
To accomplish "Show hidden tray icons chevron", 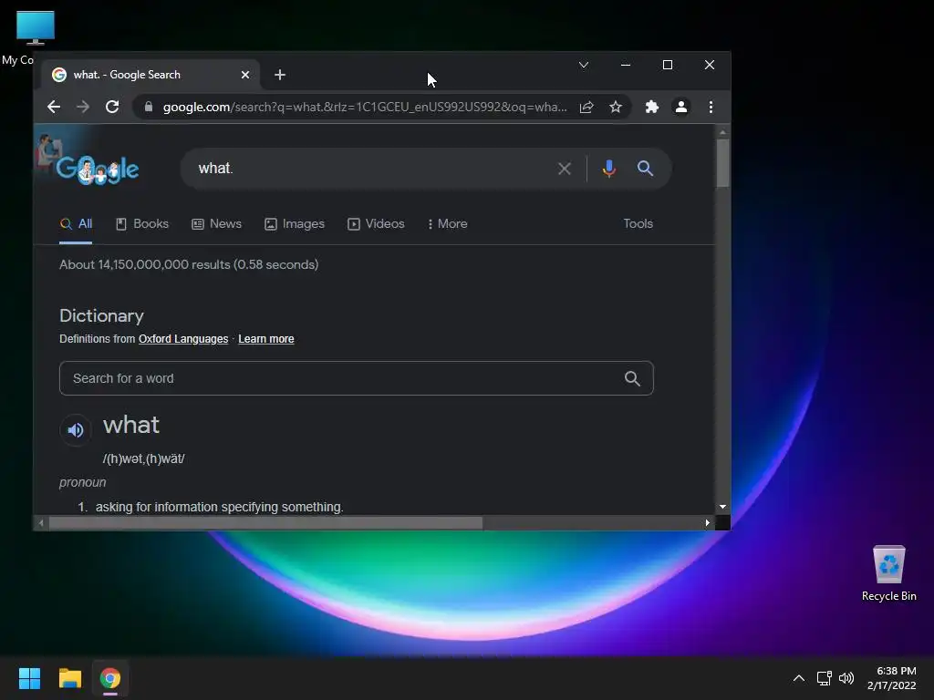I will (x=799, y=678).
